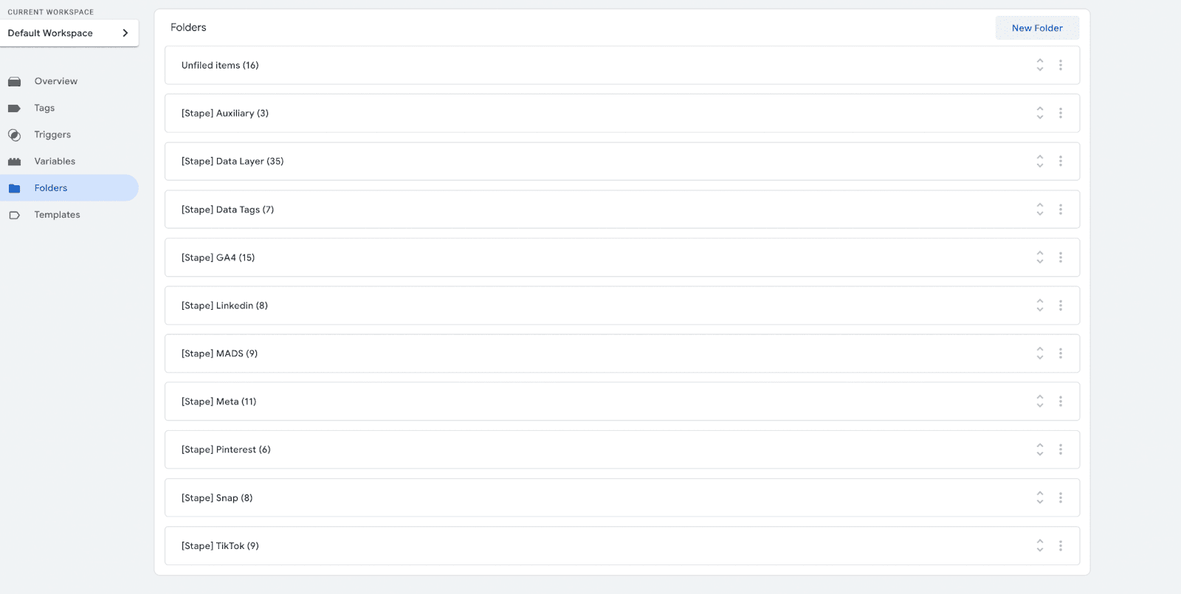
Task: Expand the [Stape] Data Layer folder chevrons
Action: tap(1040, 161)
